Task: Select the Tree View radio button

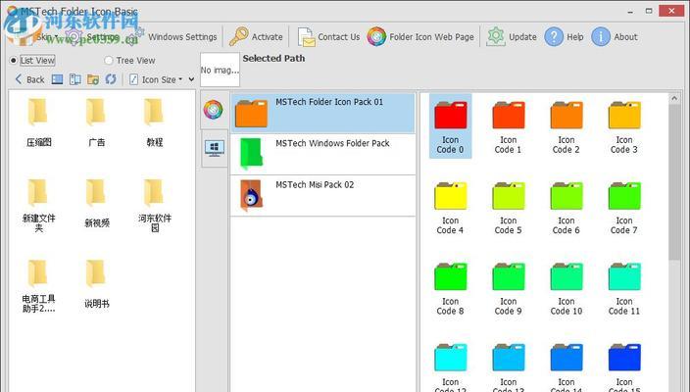Action: pyautogui.click(x=108, y=61)
